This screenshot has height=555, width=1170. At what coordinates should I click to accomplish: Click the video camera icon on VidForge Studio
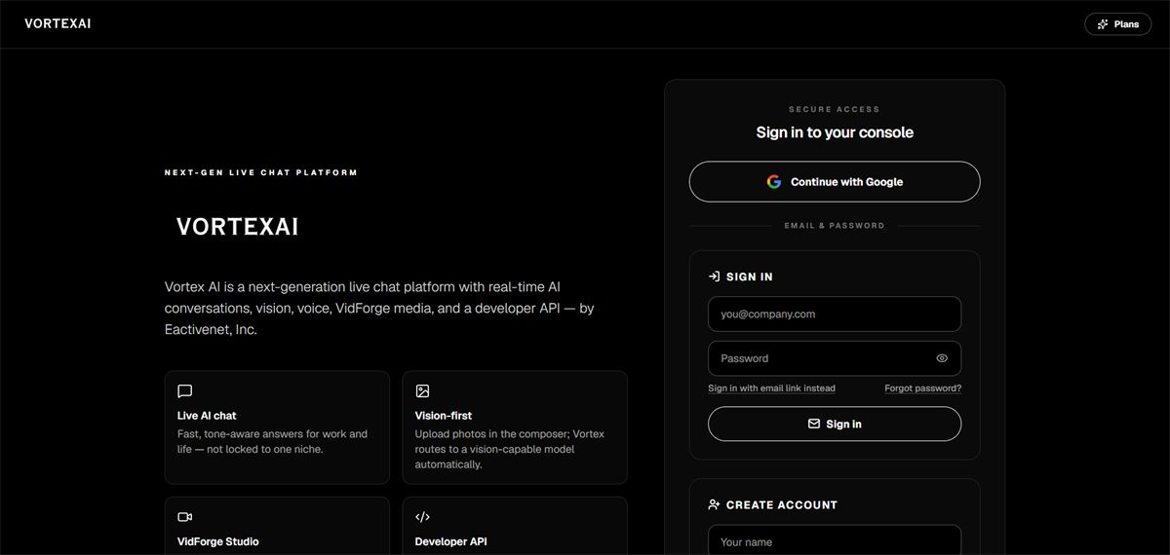[x=184, y=517]
